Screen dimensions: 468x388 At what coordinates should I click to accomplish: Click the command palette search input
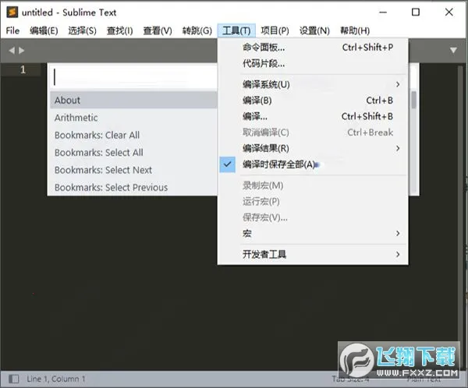click(133, 77)
